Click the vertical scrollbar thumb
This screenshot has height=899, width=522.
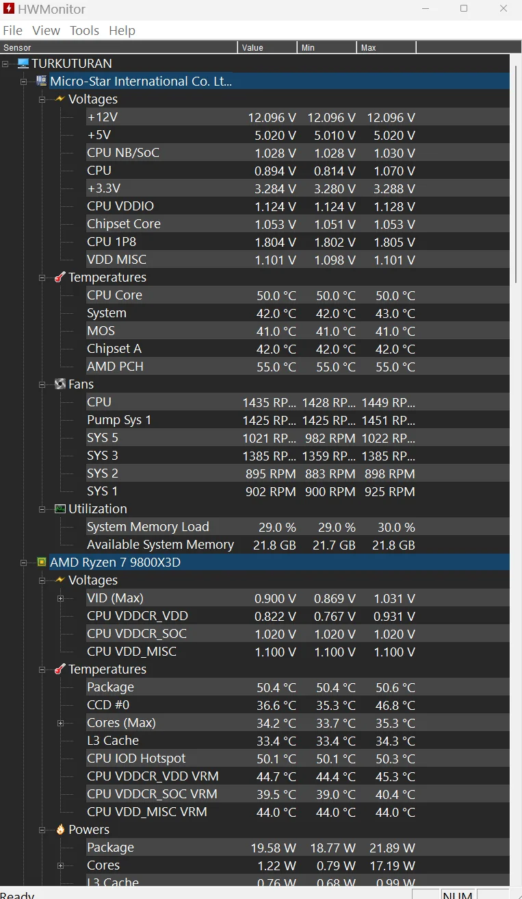(516, 171)
